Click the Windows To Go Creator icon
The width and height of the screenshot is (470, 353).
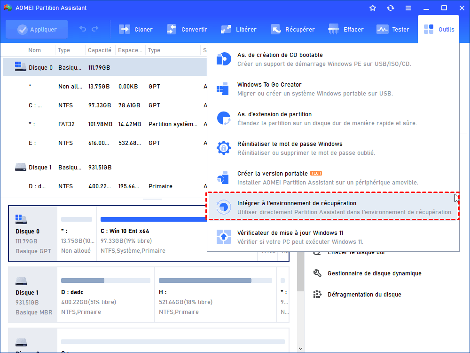coord(223,88)
